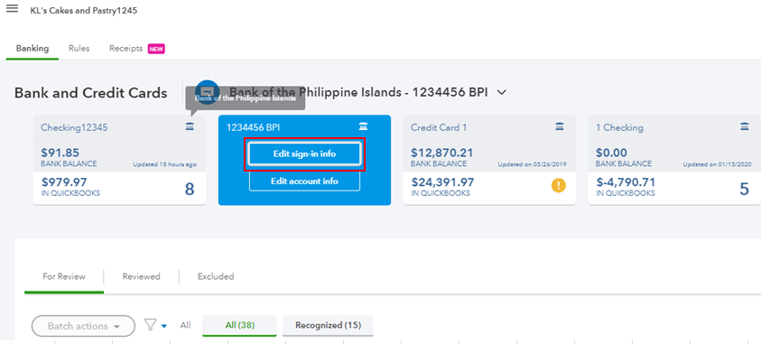
Task: Select the Checking12345 account card
Action: tap(119, 160)
